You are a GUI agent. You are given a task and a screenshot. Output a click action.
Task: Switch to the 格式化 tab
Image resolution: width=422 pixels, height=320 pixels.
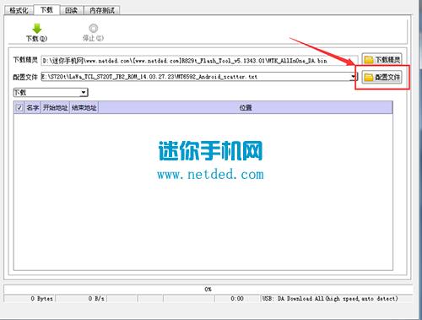click(19, 10)
